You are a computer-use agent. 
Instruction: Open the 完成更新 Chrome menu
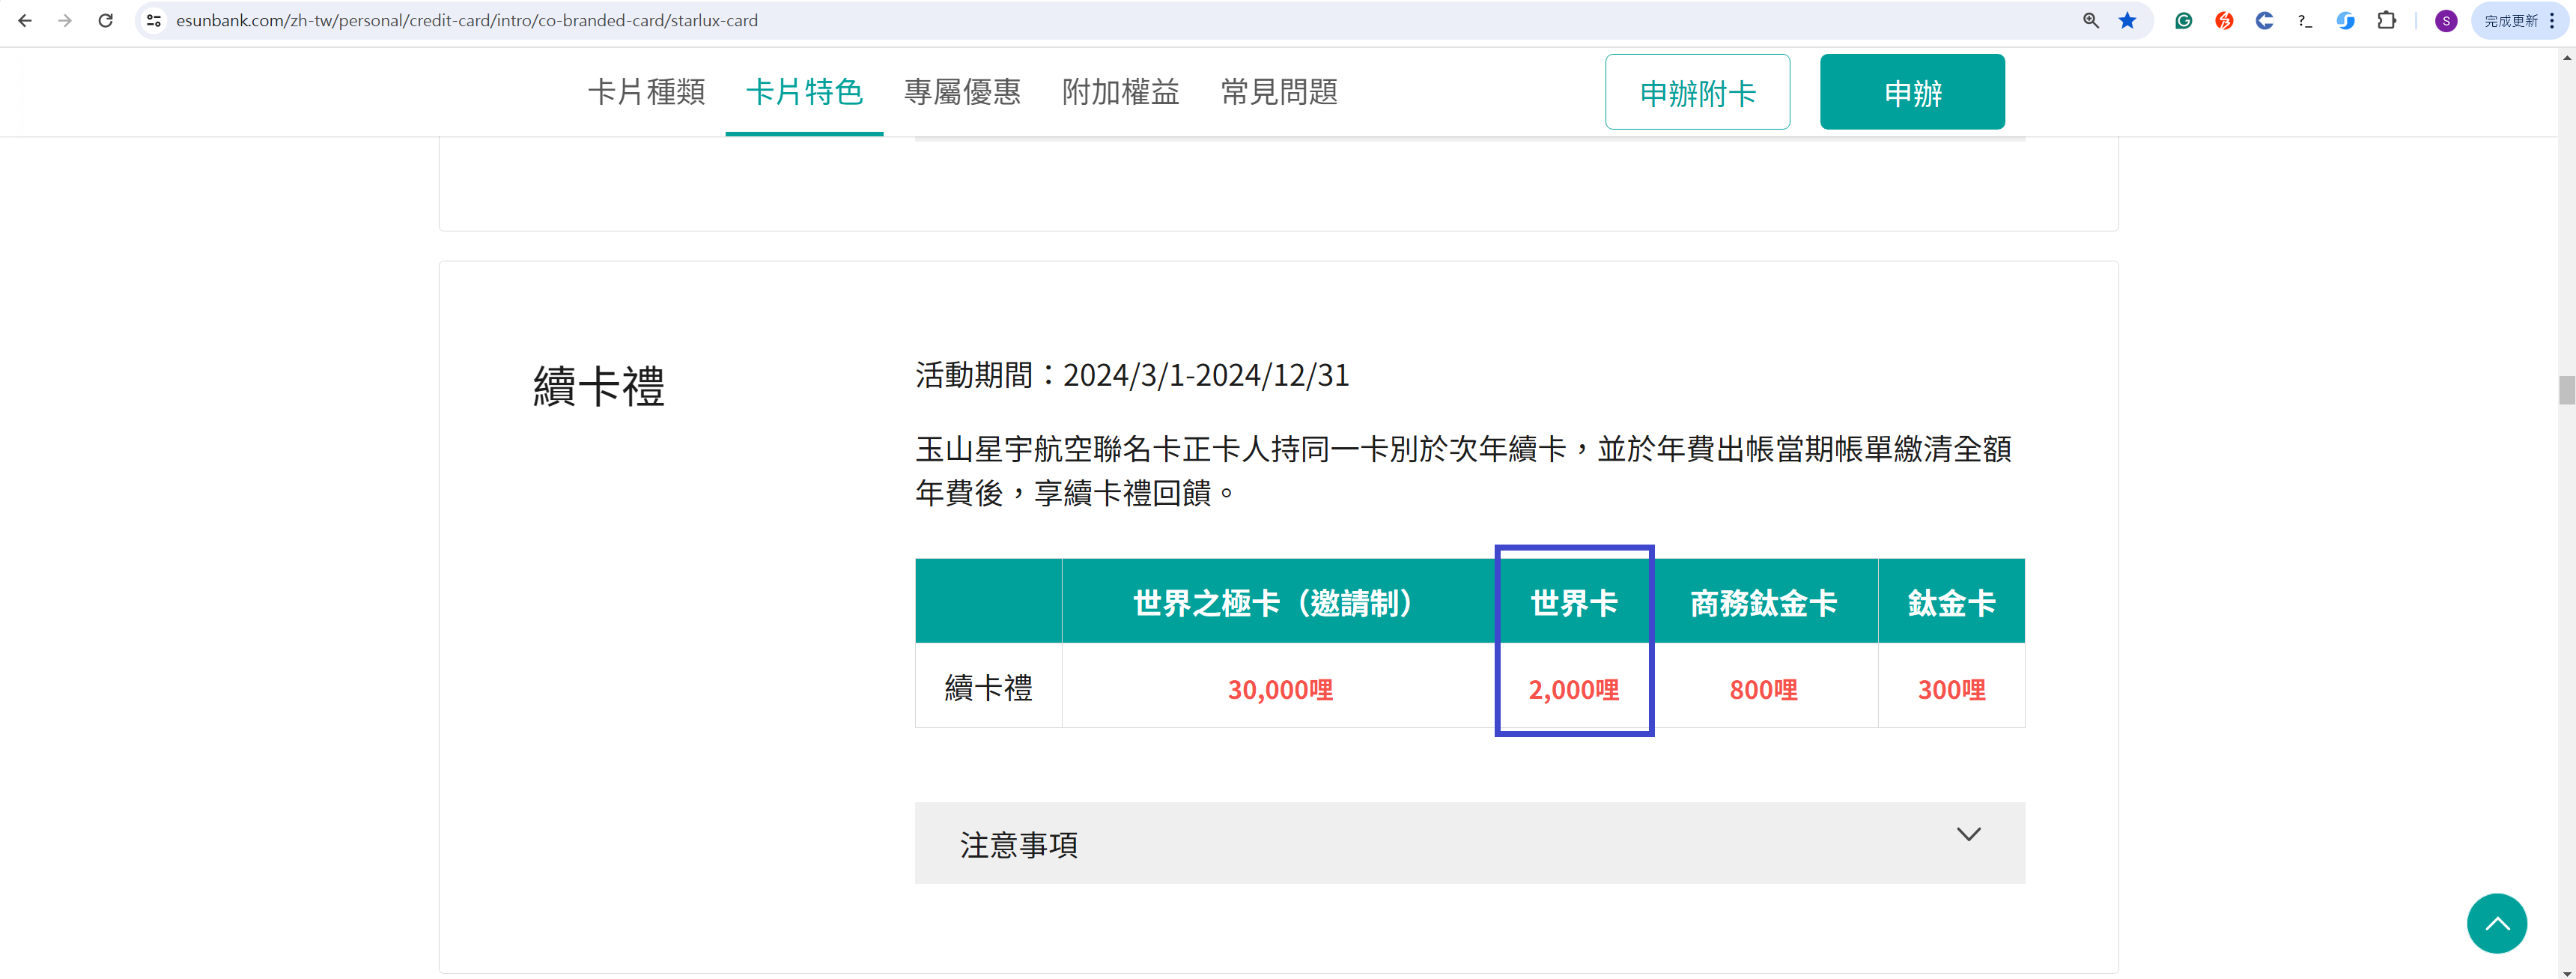[x=2519, y=21]
